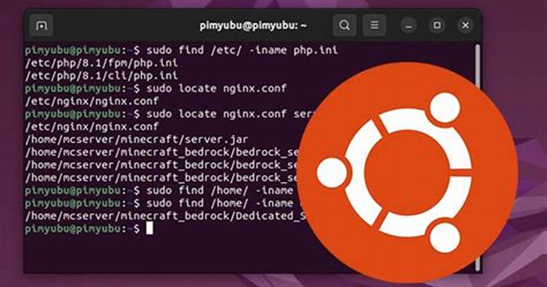
Task: Close the terminal window
Action: 466,26
